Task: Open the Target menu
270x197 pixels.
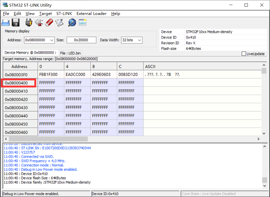Action: pos(46,14)
